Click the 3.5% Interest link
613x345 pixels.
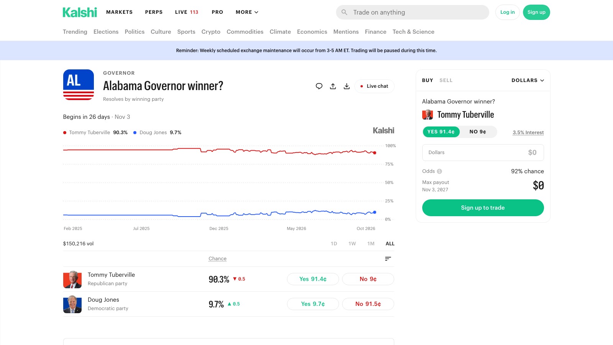coord(528,133)
